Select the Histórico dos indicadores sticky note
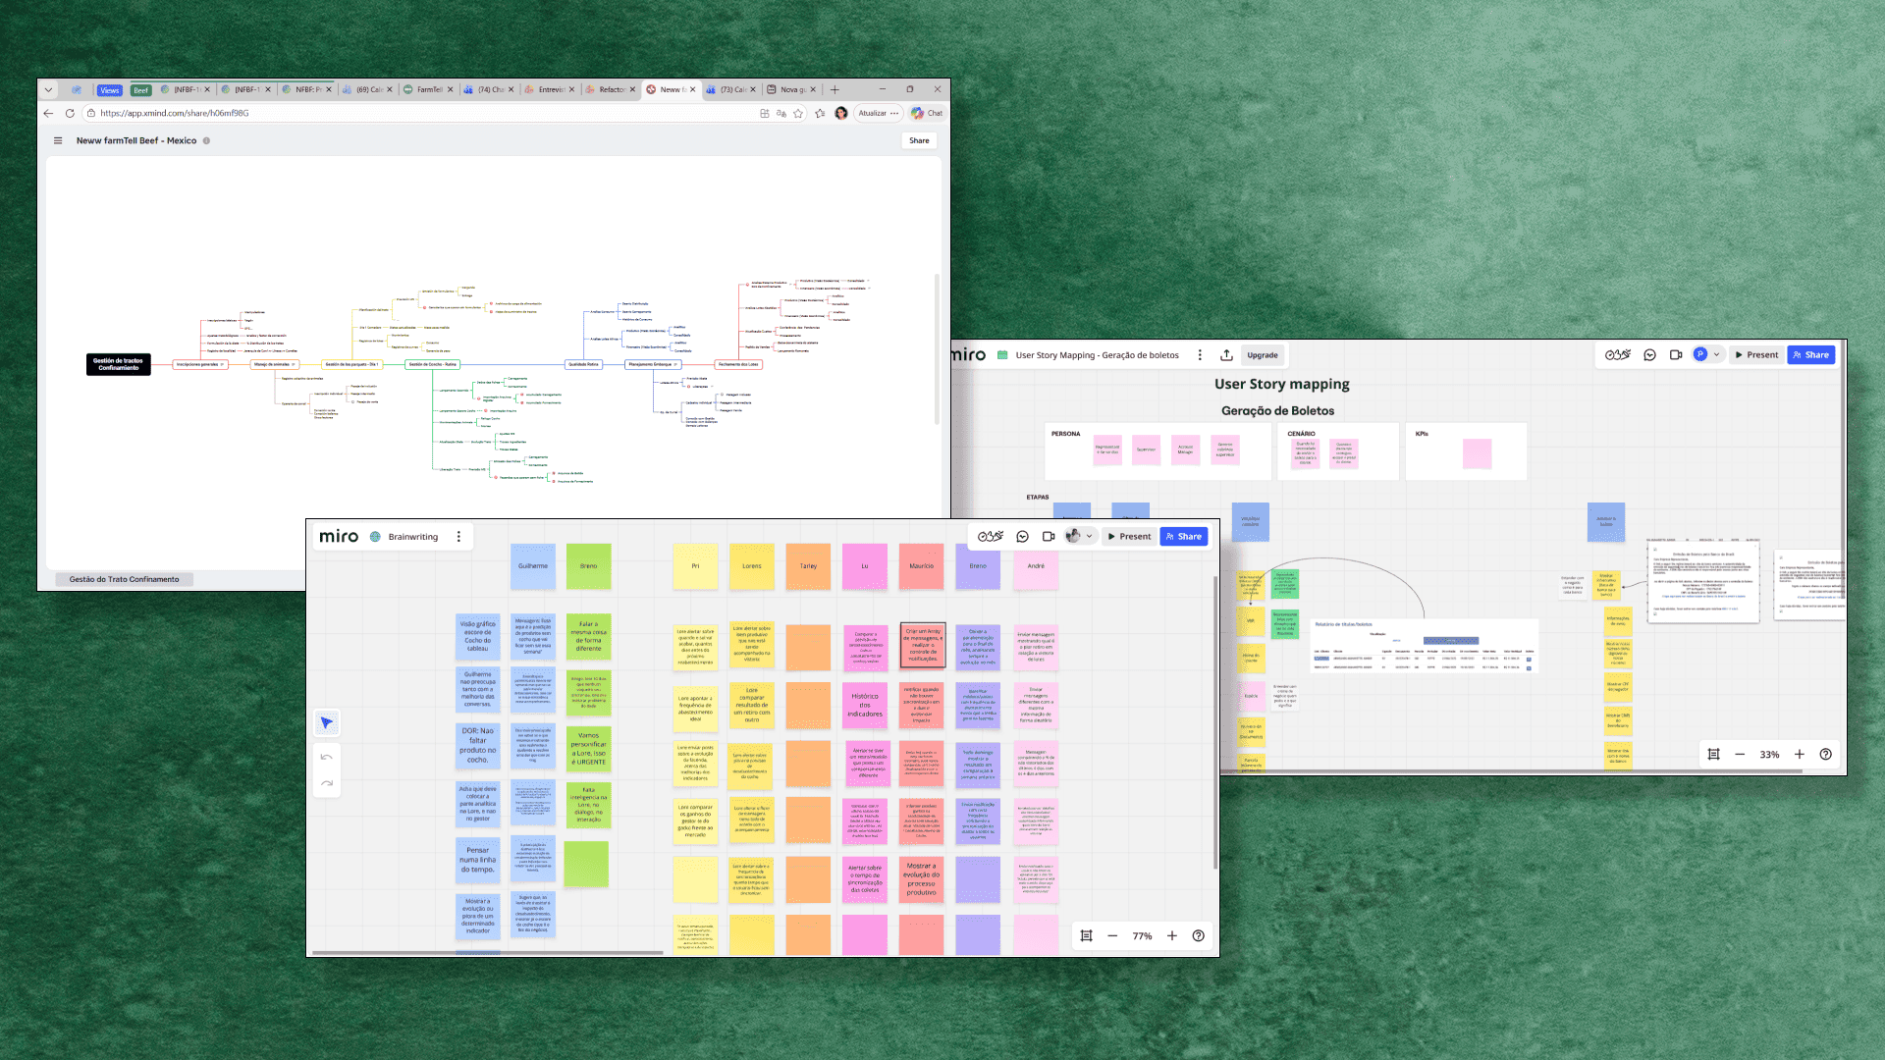 point(865,705)
